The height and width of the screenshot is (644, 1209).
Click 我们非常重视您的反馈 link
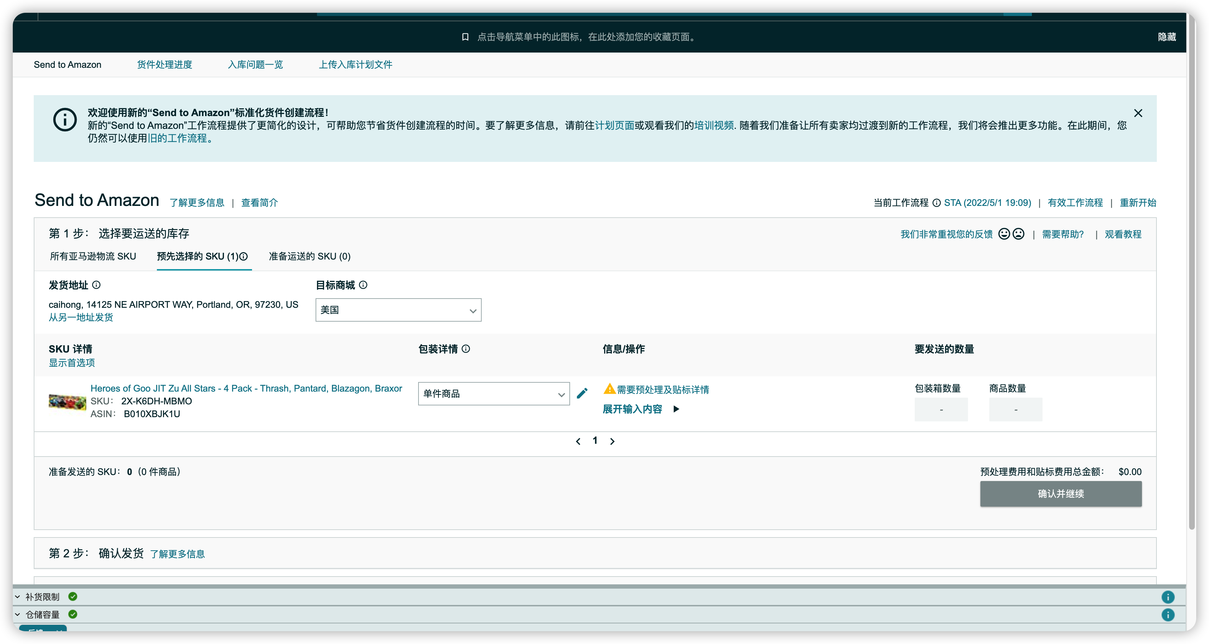[947, 234]
